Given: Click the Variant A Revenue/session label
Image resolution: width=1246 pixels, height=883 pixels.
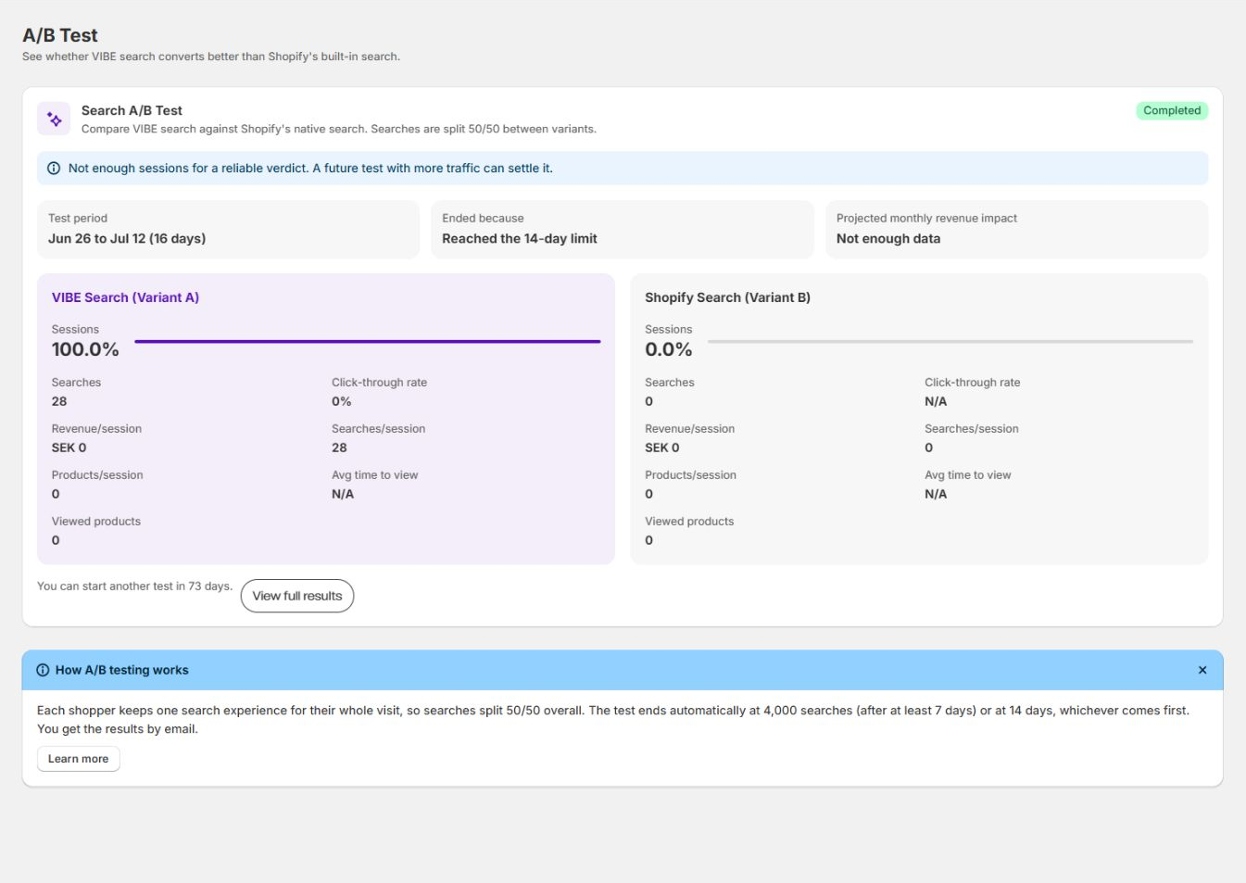Looking at the screenshot, I should [96, 429].
